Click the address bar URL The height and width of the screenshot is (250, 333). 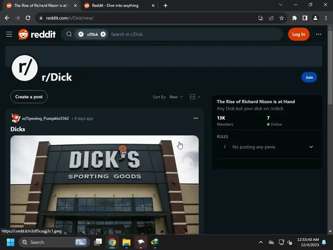point(70,18)
